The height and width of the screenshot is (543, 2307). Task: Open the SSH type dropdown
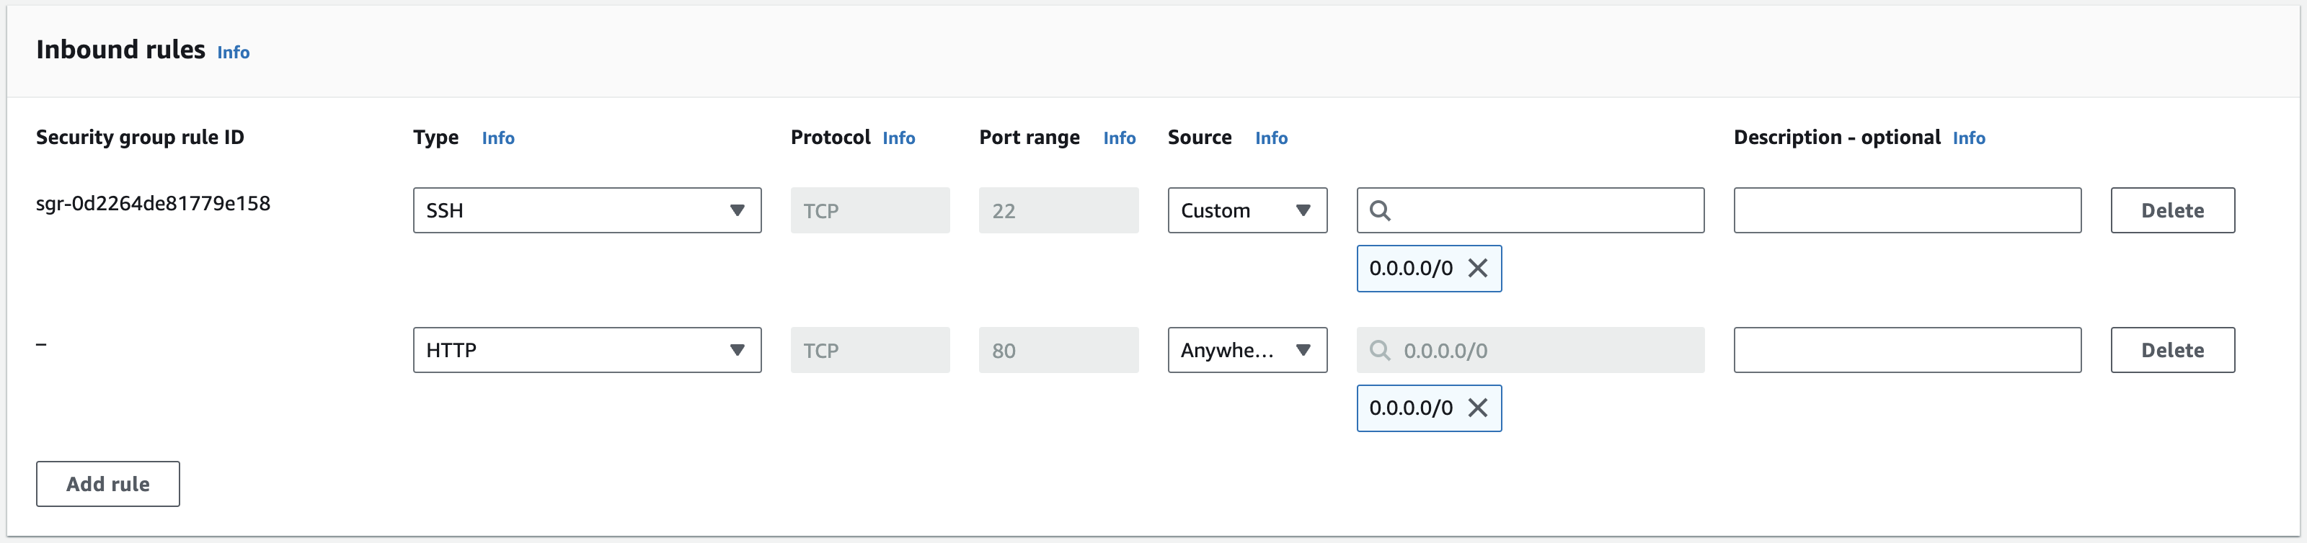pos(587,211)
